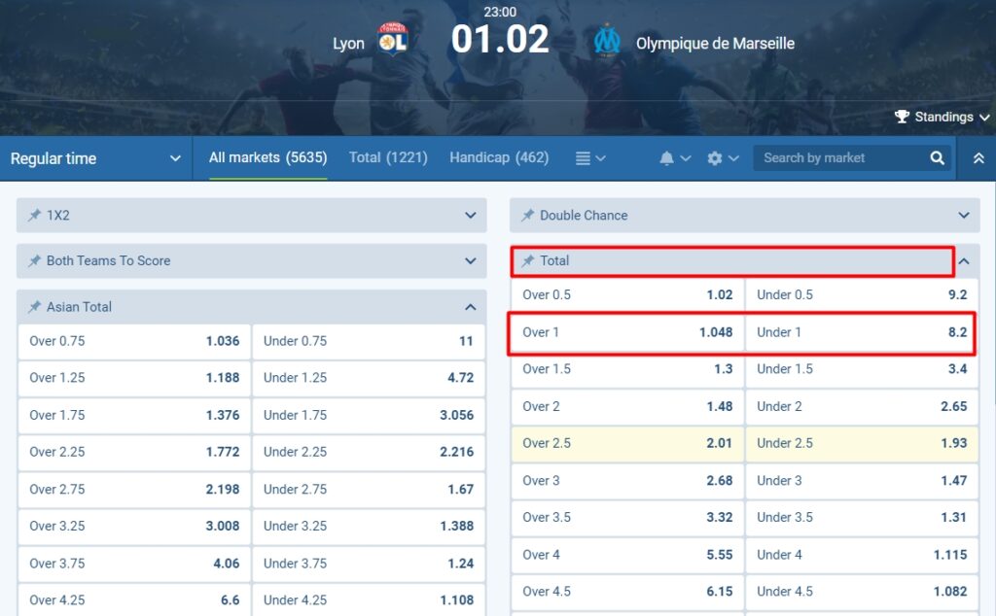
Task: Toggle pin on Double Chance market
Action: coord(528,216)
